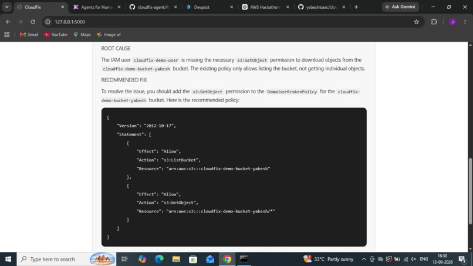This screenshot has width=473, height=266.
Task: Open the Outlook mail taskbar icon
Action: click(210, 259)
